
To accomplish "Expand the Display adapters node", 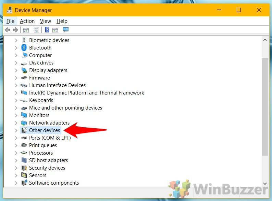I will click(x=16, y=70).
